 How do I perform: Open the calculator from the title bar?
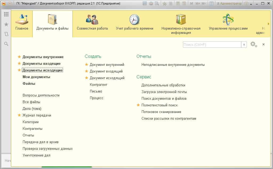(178, 3)
